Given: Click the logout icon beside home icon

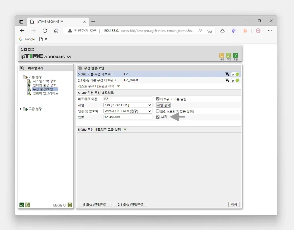Looking at the screenshot, I should pos(28,205).
